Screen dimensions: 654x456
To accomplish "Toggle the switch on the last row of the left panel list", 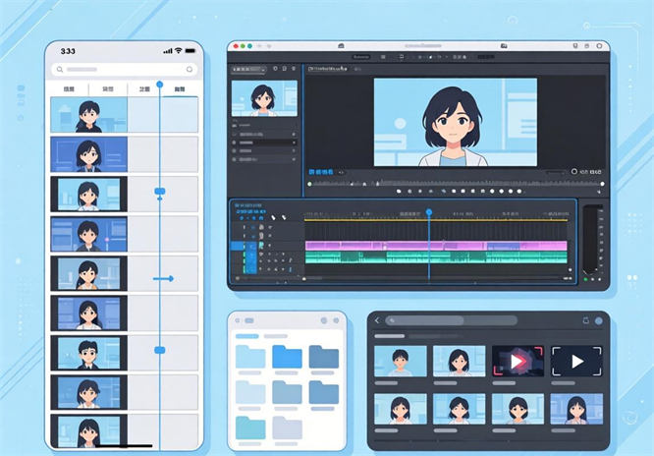I will point(294,159).
